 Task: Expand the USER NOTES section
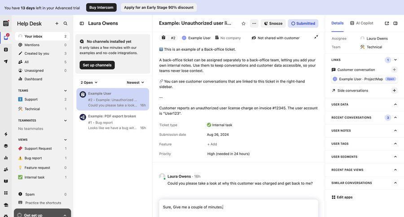[395, 130]
